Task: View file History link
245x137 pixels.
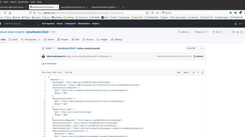Action: pos(198,56)
